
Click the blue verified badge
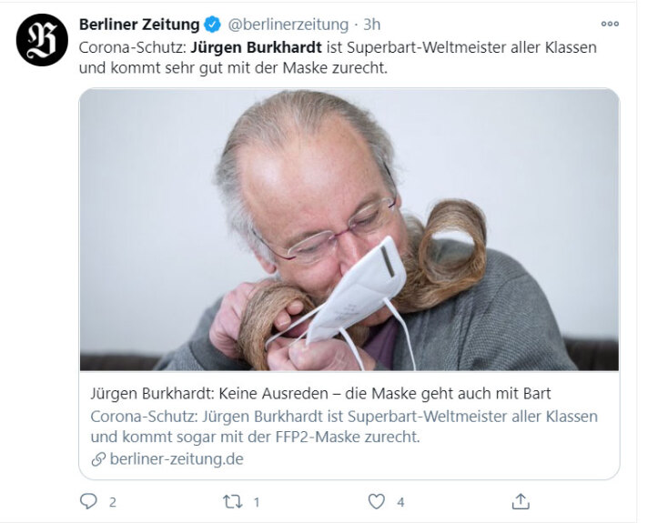212,25
